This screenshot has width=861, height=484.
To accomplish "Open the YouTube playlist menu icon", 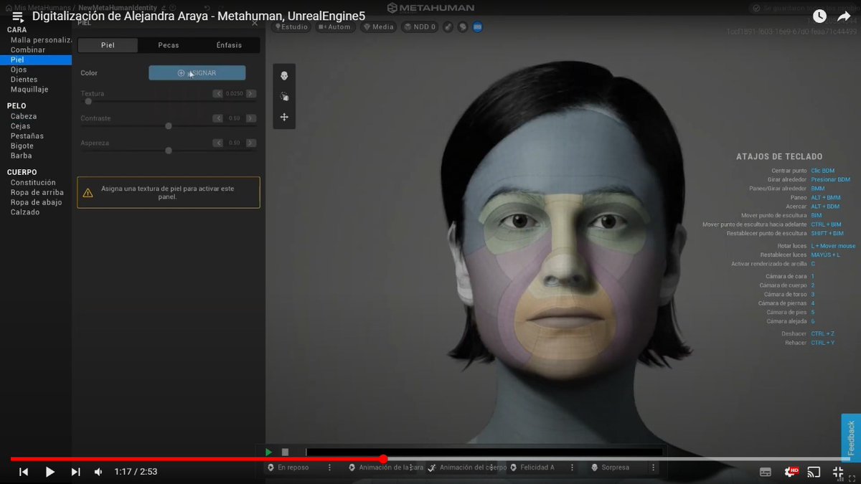I will pos(17,16).
